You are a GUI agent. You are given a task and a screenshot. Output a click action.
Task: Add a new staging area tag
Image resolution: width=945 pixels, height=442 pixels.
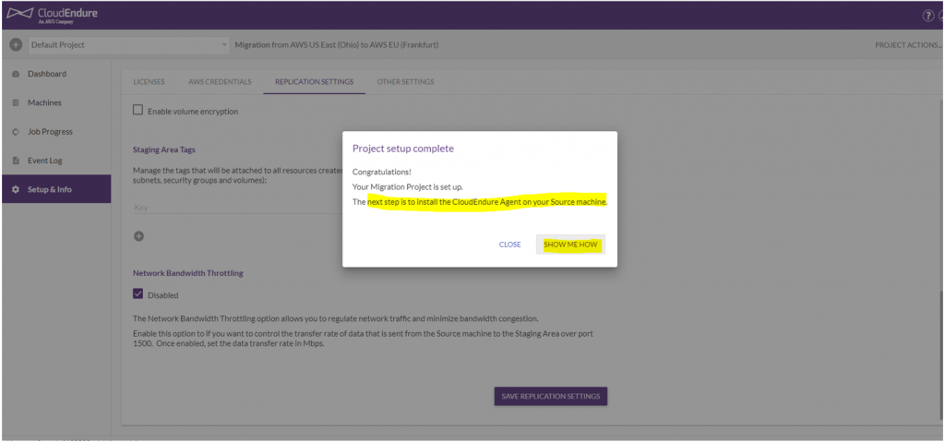pos(138,236)
